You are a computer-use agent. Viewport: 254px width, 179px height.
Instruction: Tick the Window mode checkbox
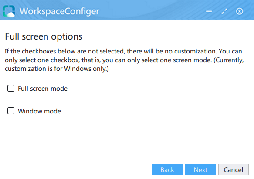11,111
